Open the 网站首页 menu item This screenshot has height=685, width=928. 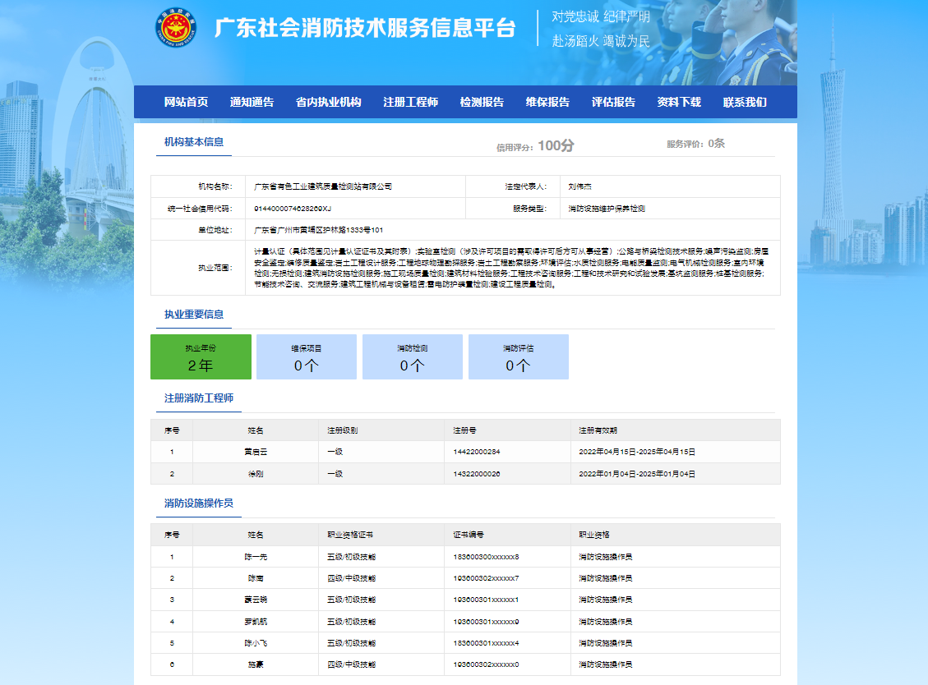[186, 102]
